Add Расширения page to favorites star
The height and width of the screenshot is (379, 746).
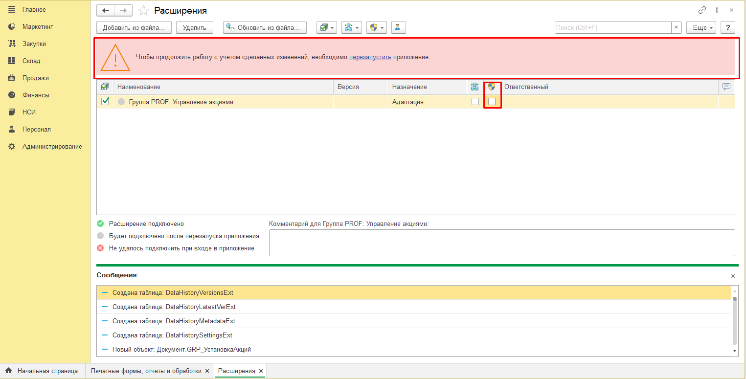[143, 10]
